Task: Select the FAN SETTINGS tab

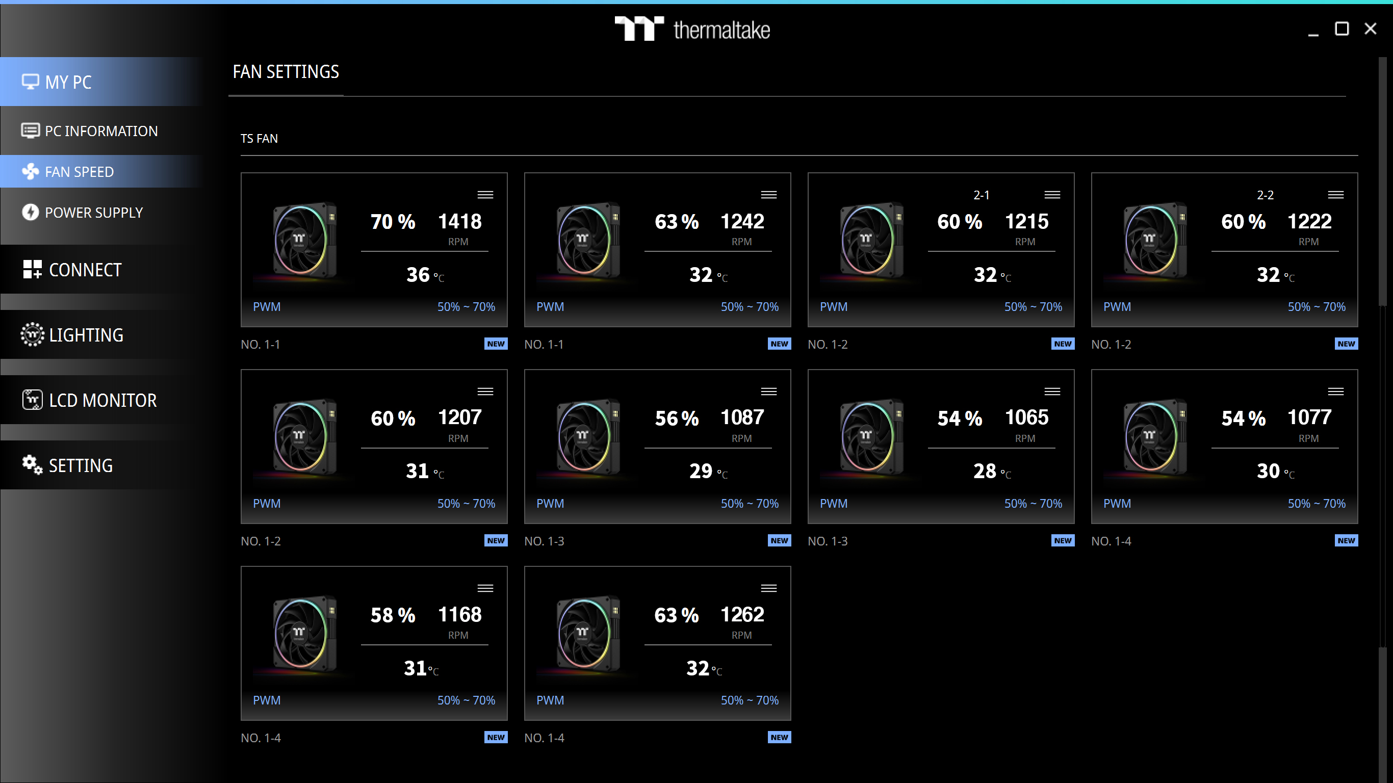Action: point(286,72)
